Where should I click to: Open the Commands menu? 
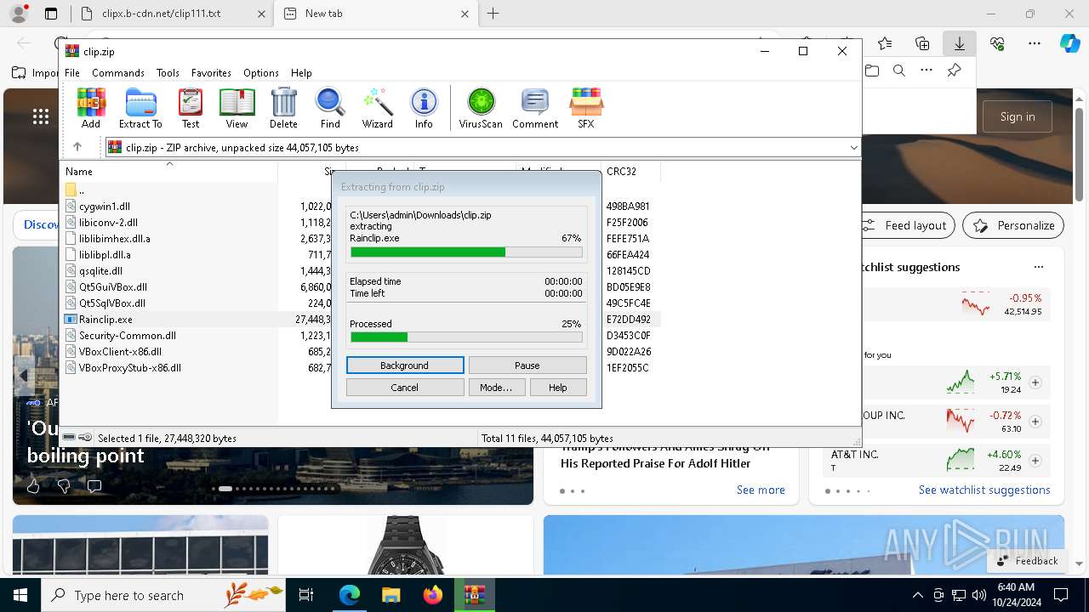point(118,73)
